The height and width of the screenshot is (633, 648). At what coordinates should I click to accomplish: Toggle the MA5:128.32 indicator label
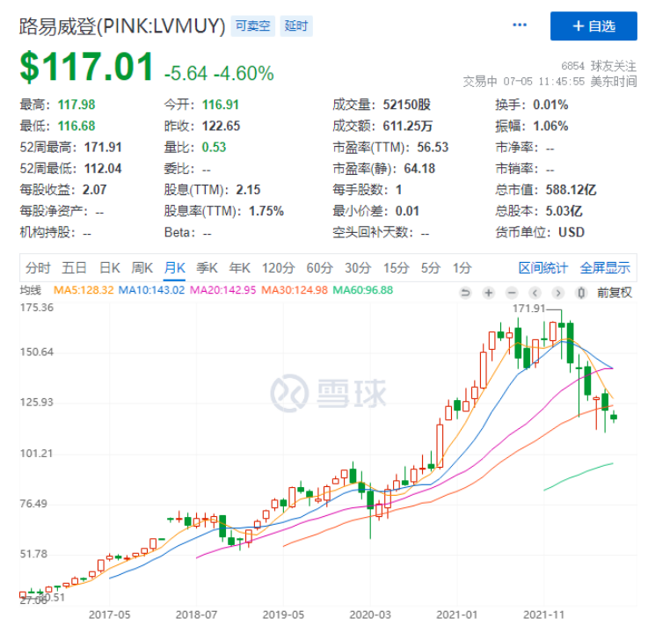click(x=84, y=290)
